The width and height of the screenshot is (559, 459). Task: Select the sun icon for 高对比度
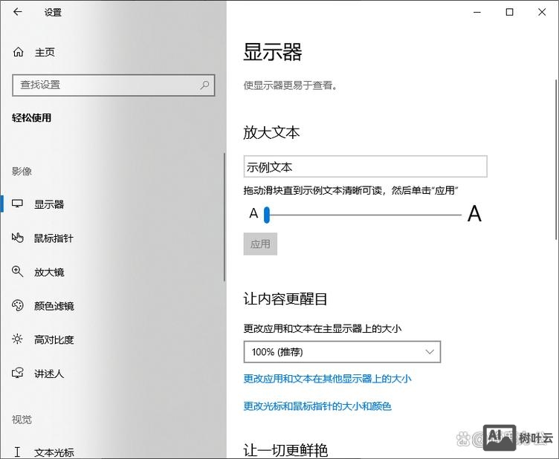17,339
